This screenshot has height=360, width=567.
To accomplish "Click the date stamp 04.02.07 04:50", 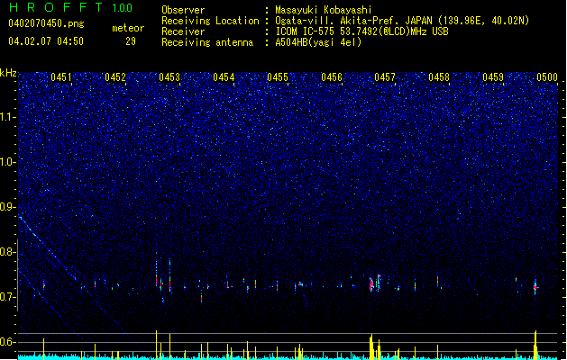I will click(46, 41).
